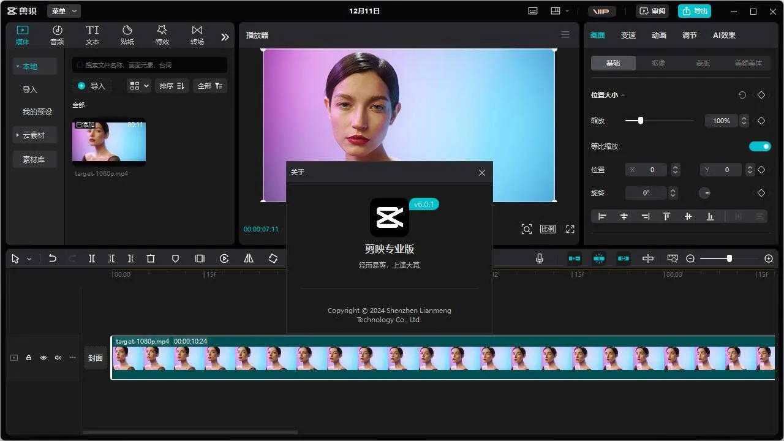Disable the 等比缩放 proportional scaling toggle
The width and height of the screenshot is (784, 441).
click(759, 146)
